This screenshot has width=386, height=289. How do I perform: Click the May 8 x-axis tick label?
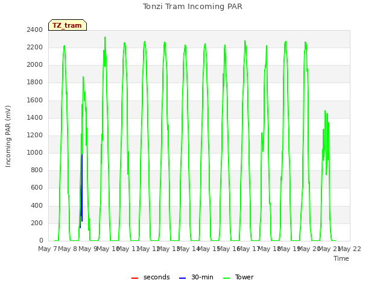(x=68, y=249)
